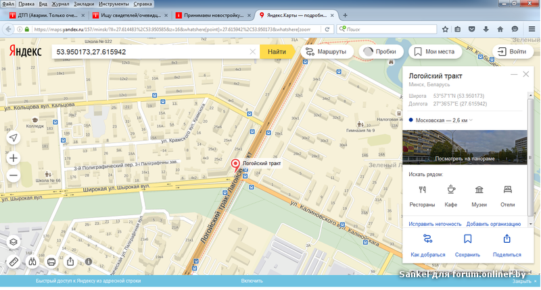Bookmark the page with the star icon
The height and width of the screenshot is (290, 541).
click(445, 29)
